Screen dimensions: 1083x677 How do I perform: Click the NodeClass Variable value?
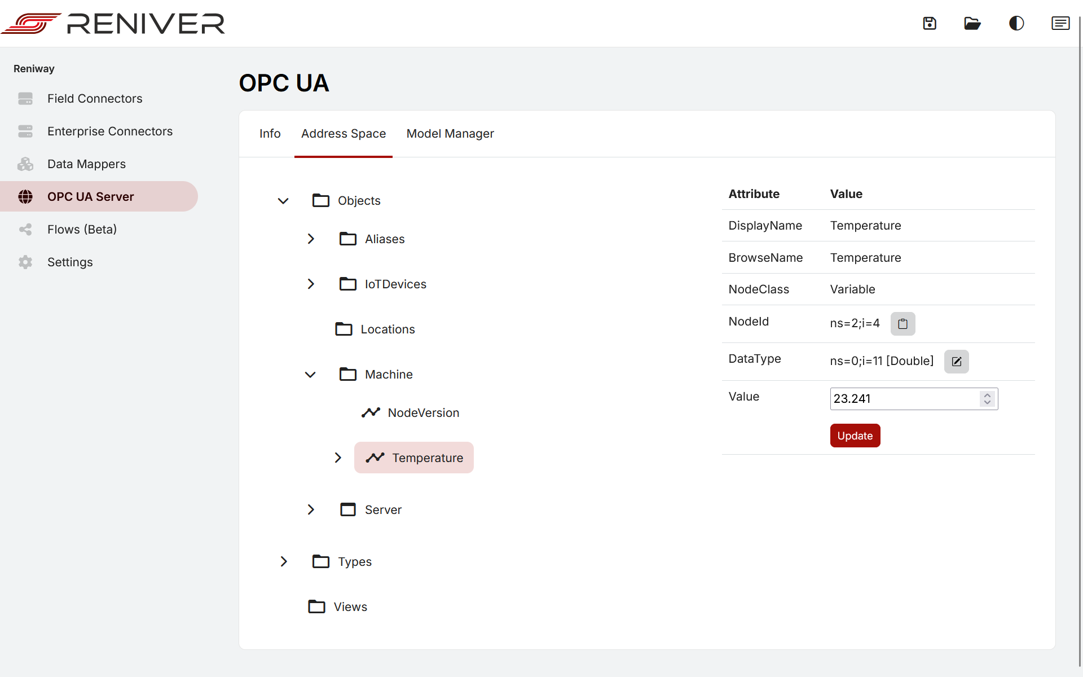(x=852, y=290)
